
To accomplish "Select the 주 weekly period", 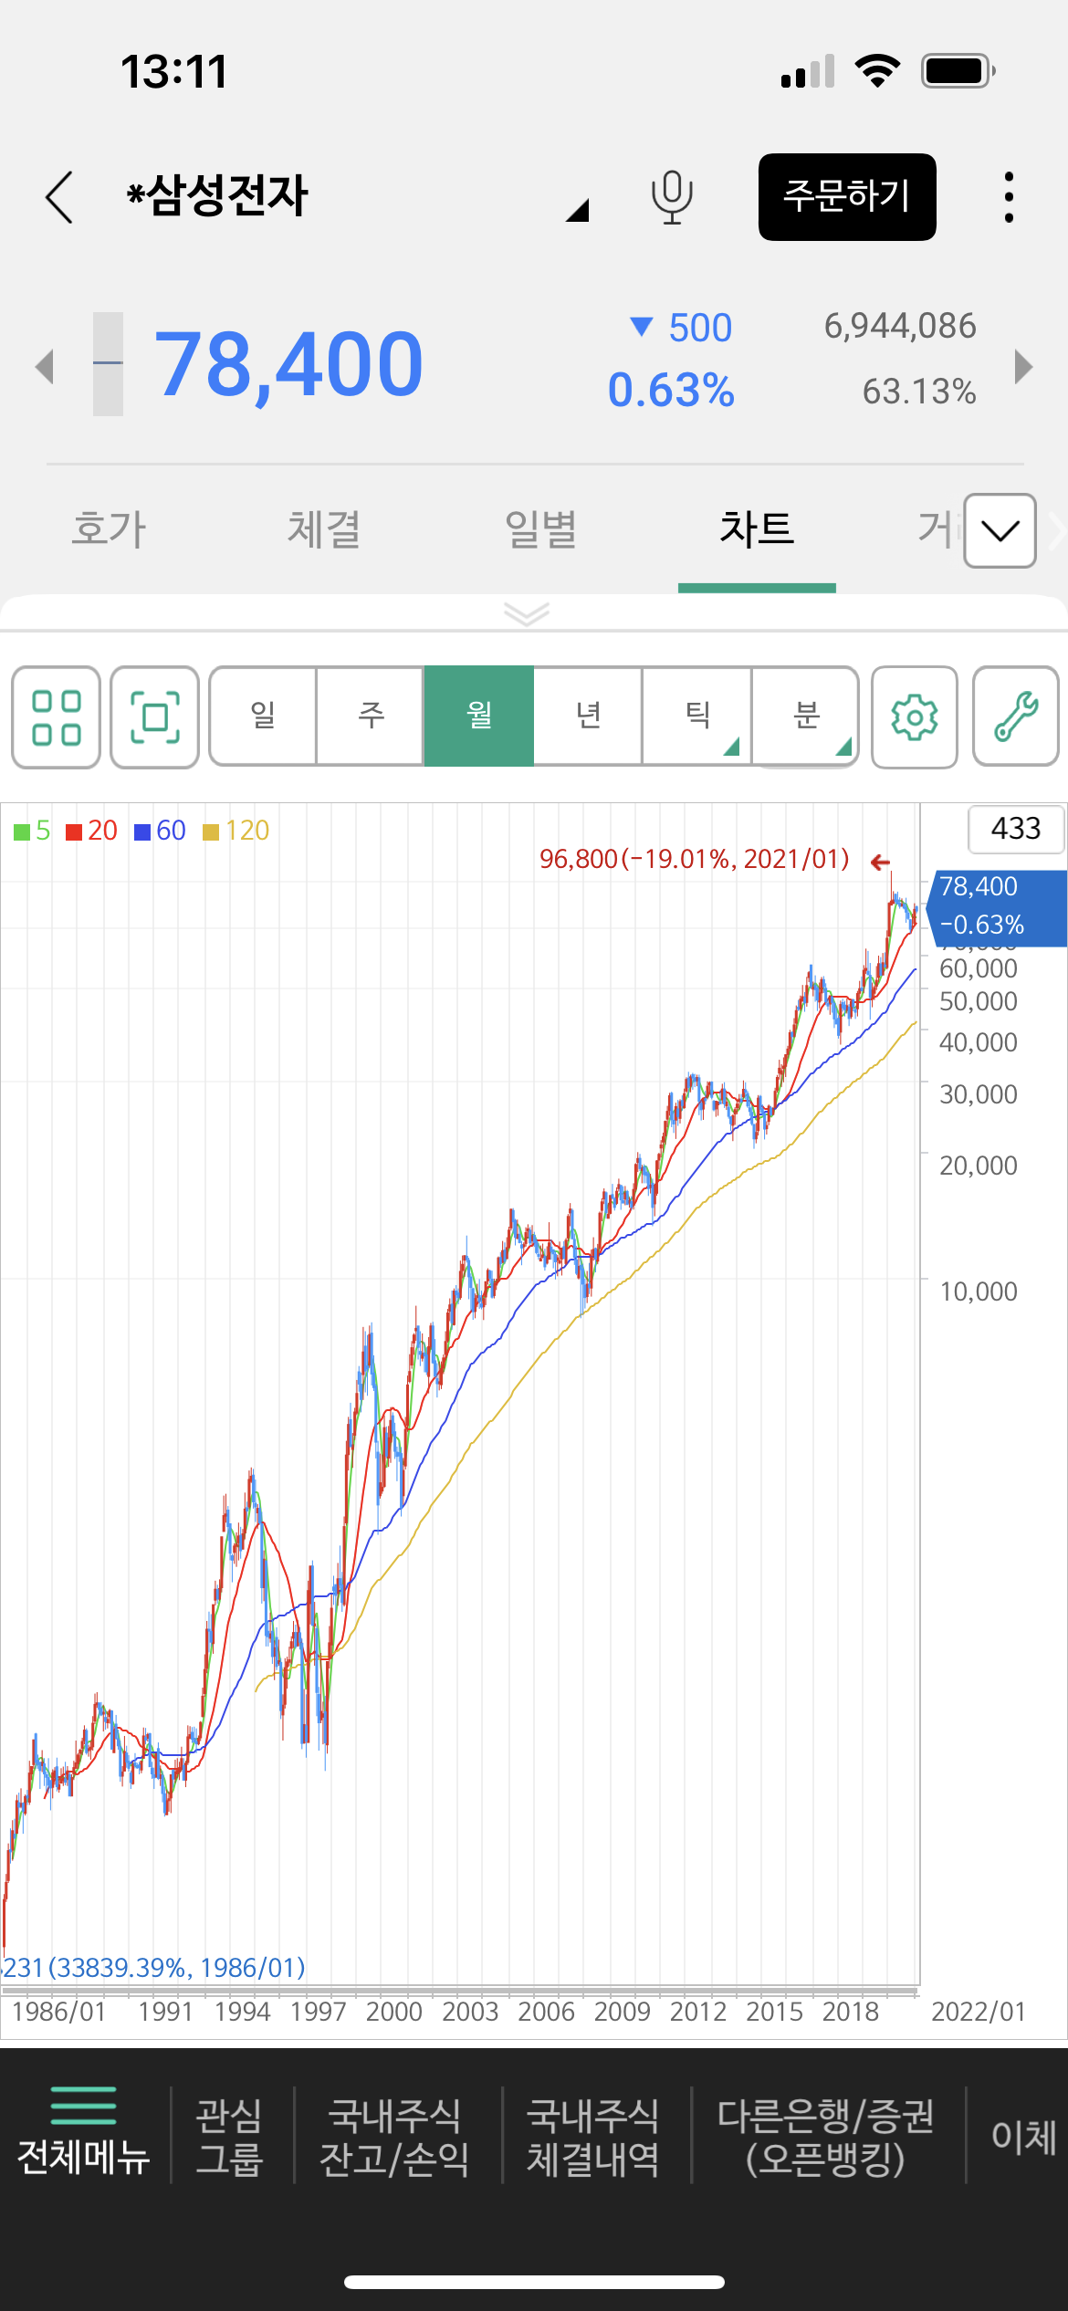I will [371, 716].
